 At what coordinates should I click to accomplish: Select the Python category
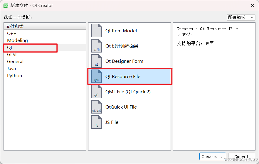(x=45, y=76)
